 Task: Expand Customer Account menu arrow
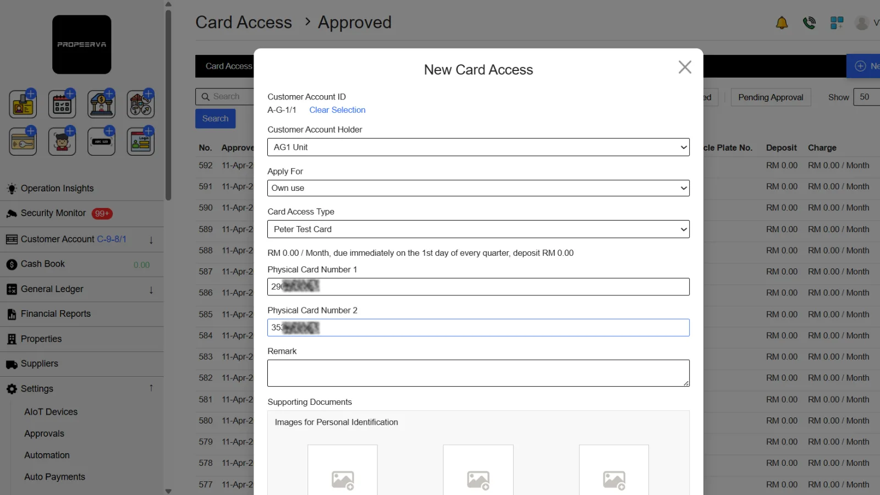(151, 240)
